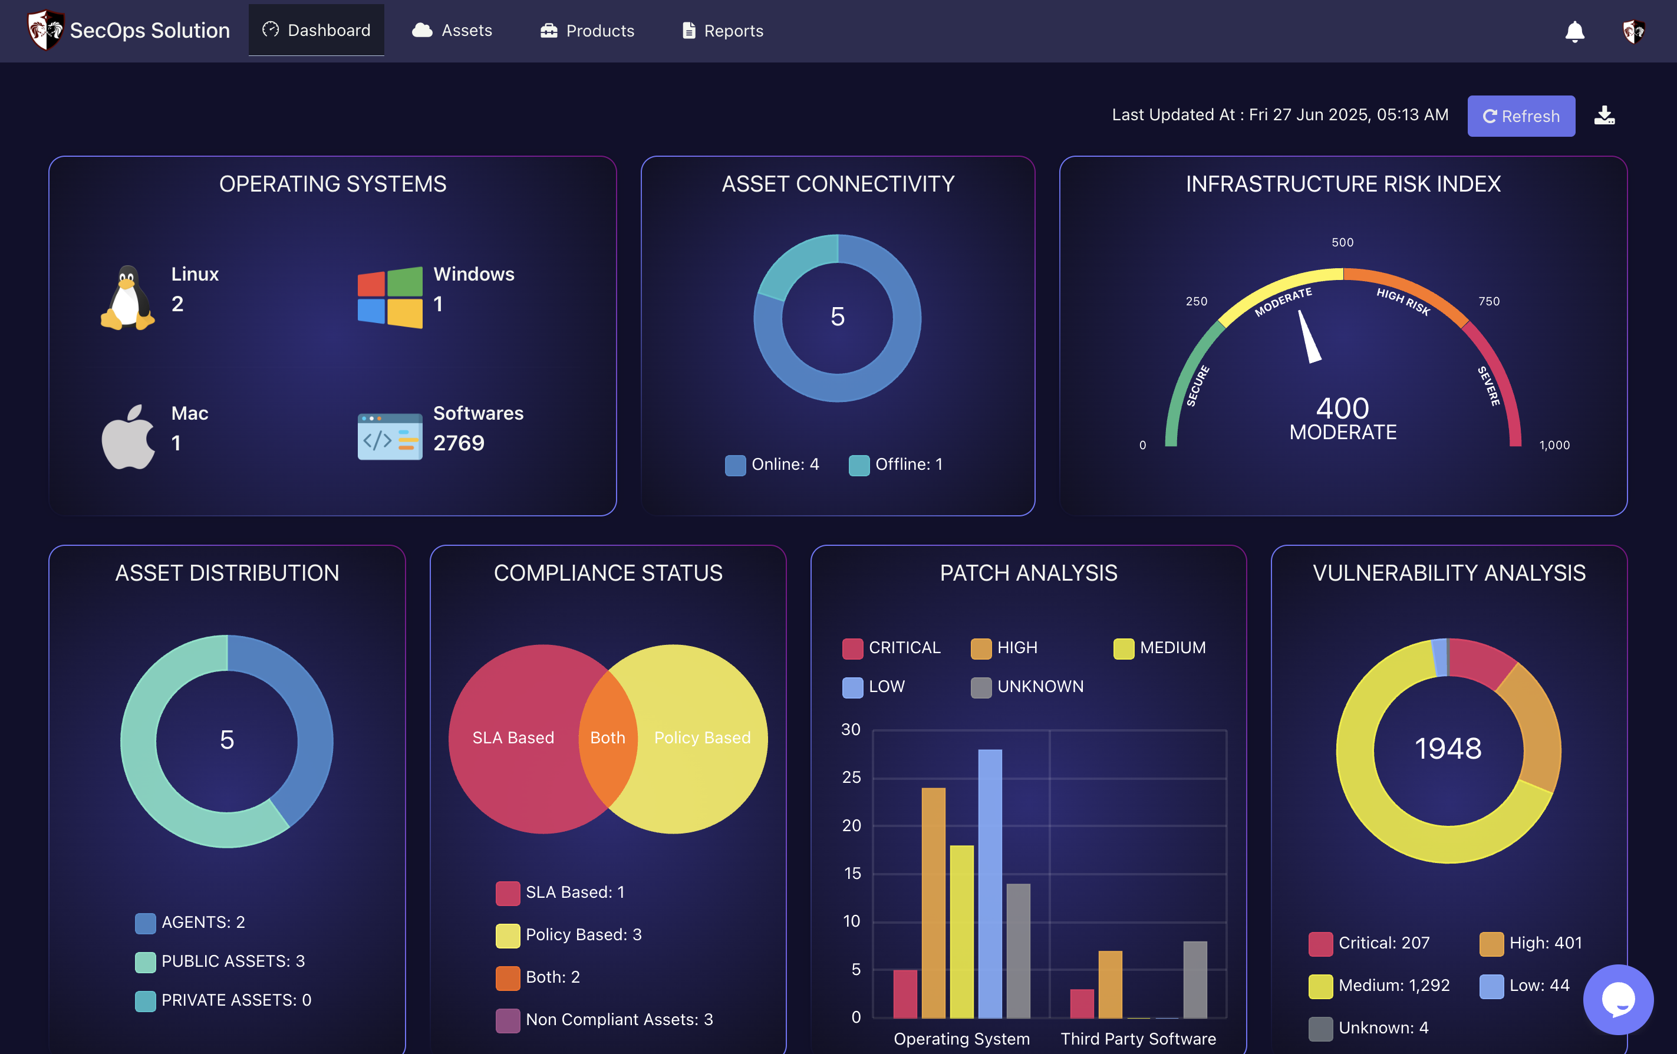Select the Dashboard tab

(316, 31)
